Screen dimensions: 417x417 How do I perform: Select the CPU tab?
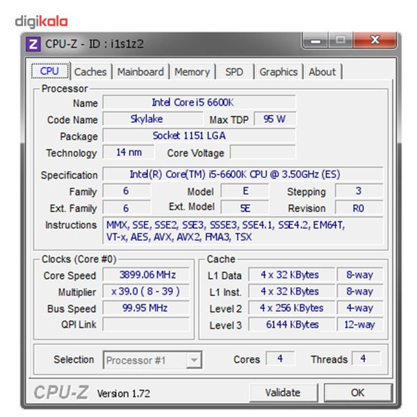tap(50, 71)
